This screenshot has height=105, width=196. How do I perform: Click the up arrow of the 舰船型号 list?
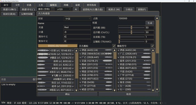coord(153,50)
